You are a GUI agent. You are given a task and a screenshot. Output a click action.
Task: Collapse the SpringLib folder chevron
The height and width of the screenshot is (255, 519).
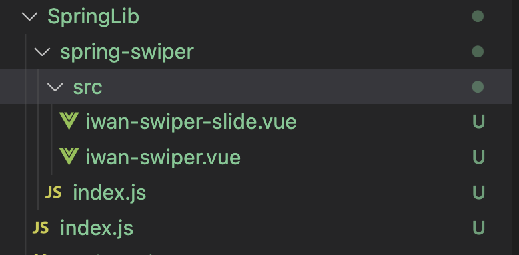30,17
